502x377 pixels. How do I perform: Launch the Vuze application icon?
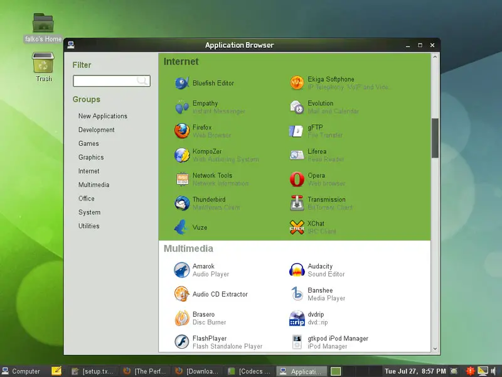[x=181, y=227]
